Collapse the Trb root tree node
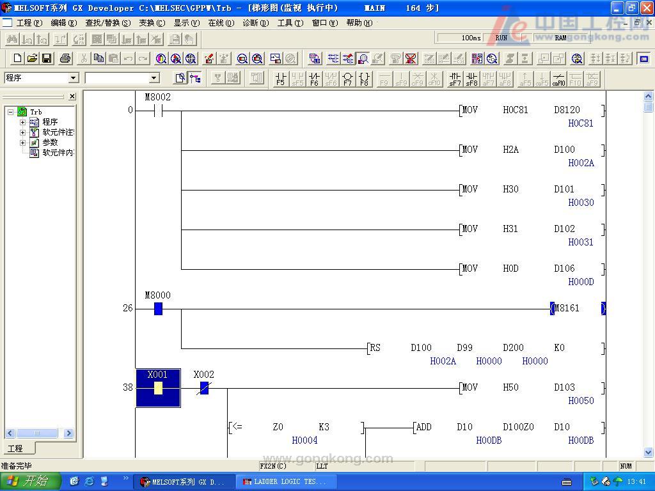The image size is (655, 491). tap(11, 112)
